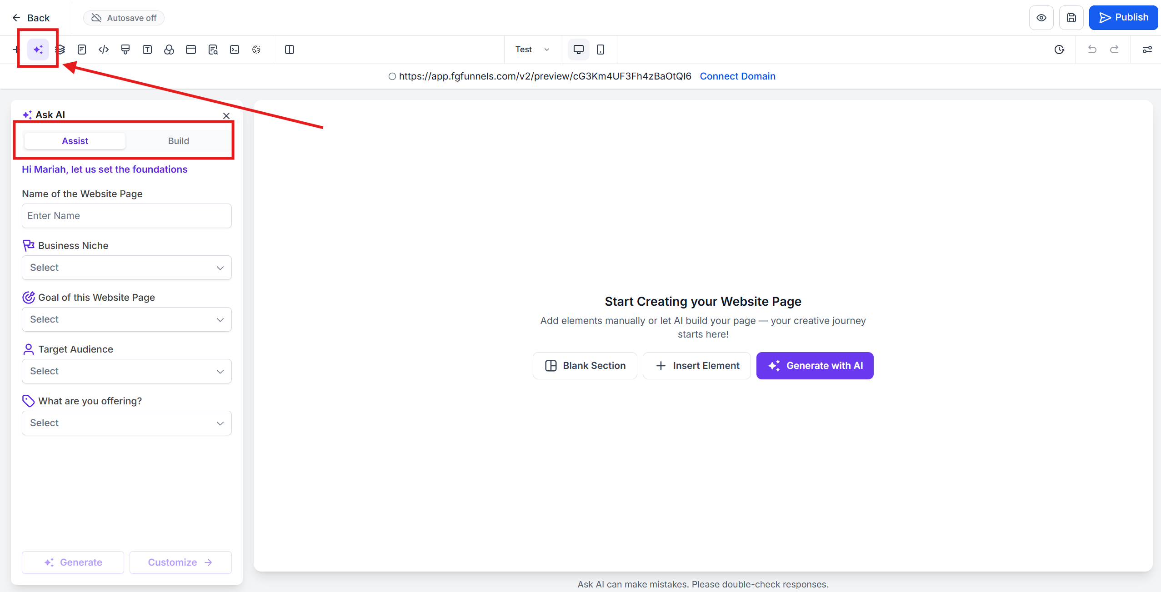Switch to the Build tab
1161x592 pixels.
pos(178,141)
